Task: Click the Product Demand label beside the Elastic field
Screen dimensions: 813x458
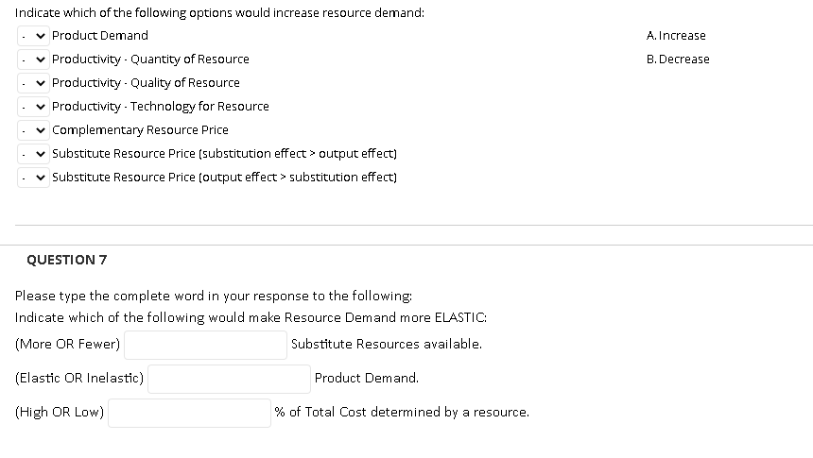Action: click(367, 379)
